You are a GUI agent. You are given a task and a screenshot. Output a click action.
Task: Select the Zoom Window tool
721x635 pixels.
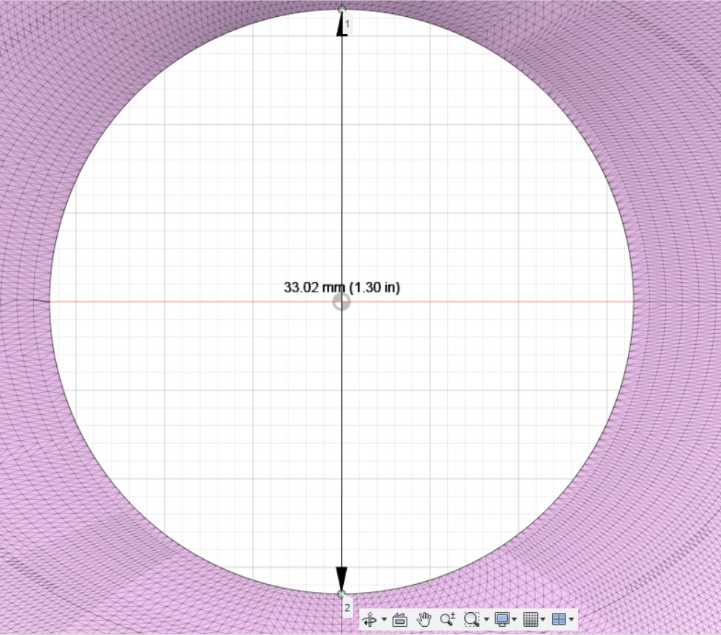[x=472, y=619]
